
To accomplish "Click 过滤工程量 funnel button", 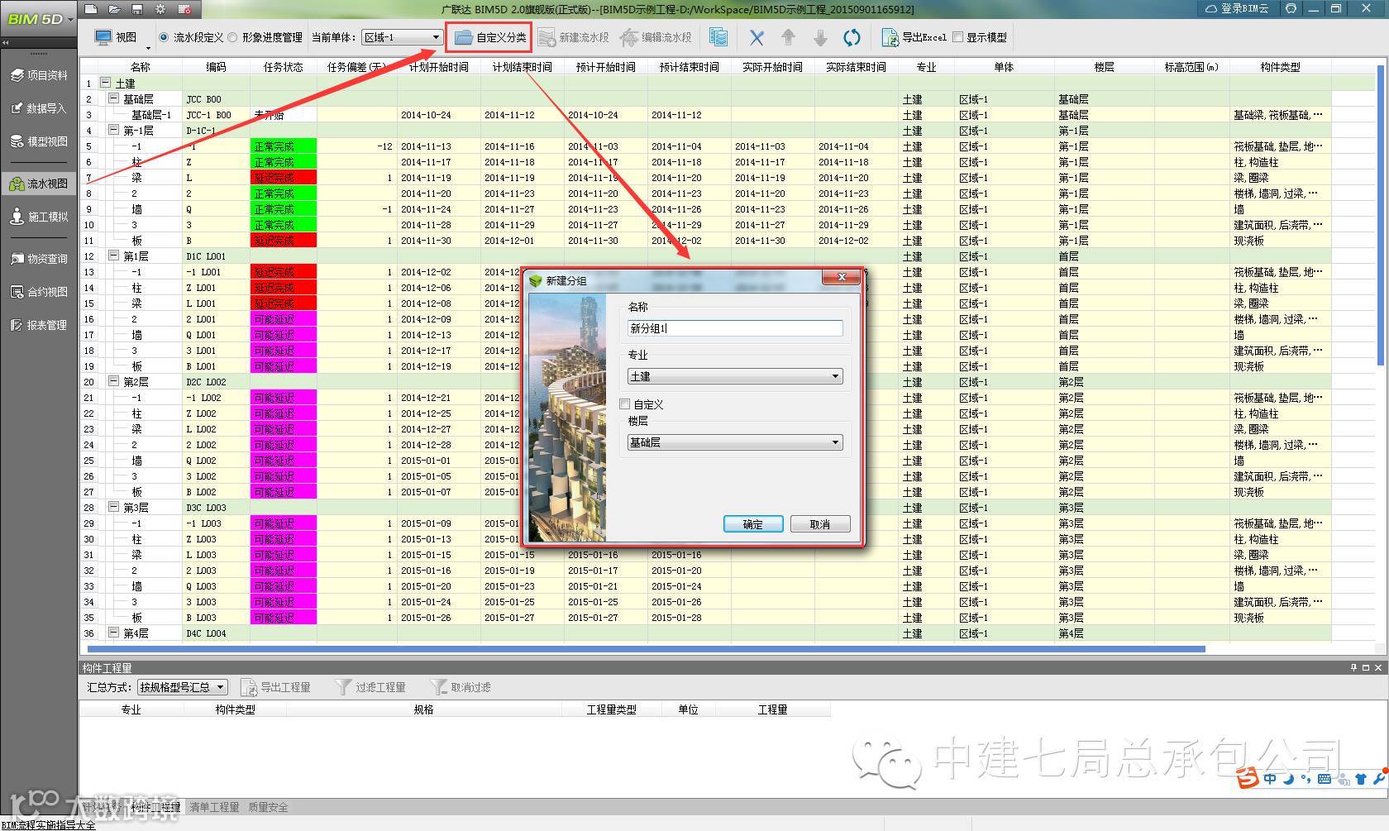I will click(x=370, y=687).
